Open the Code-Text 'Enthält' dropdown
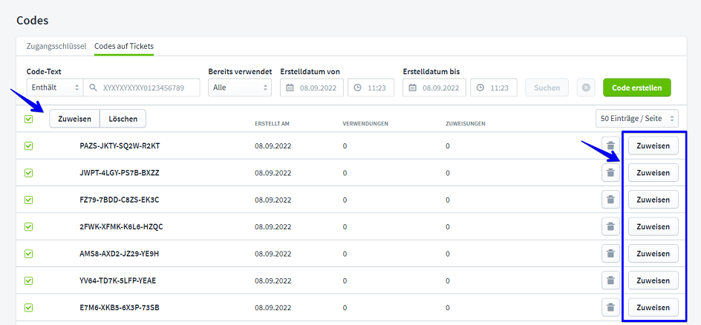Viewport: 701px width, 325px height. click(55, 88)
